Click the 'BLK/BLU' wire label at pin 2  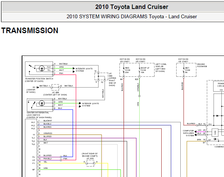(x=47, y=124)
